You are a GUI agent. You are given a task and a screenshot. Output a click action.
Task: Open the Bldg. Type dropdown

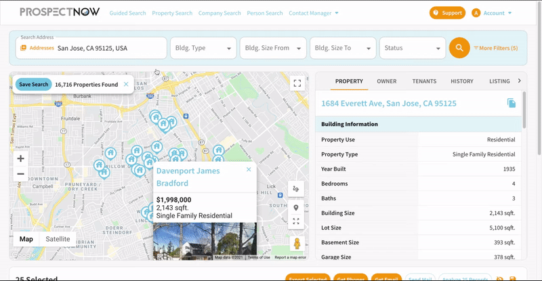point(203,48)
